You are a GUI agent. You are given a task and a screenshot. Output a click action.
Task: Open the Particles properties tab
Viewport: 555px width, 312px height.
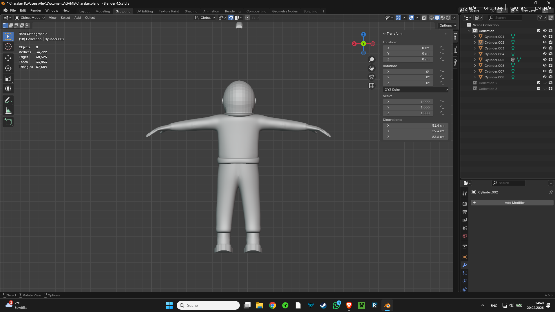[x=465, y=273]
